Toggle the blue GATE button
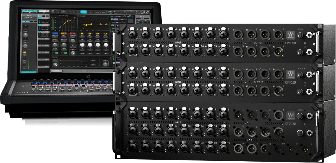 (55, 33)
